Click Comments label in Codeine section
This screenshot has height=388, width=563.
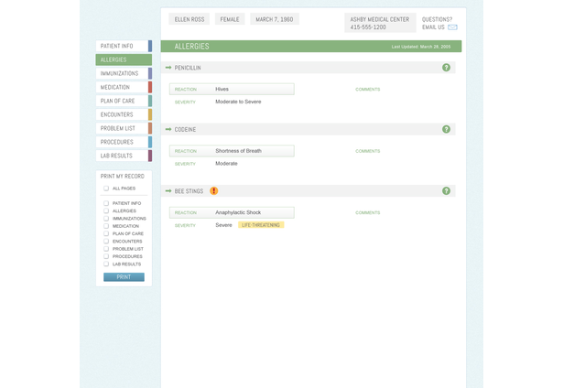coord(368,151)
